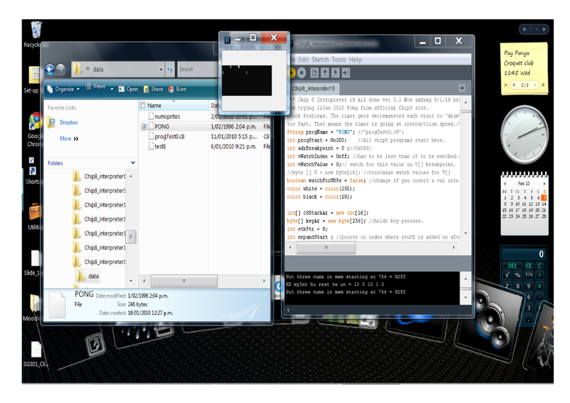Click Processing console scroll-up arrow
The image size is (570, 403).
466,278
